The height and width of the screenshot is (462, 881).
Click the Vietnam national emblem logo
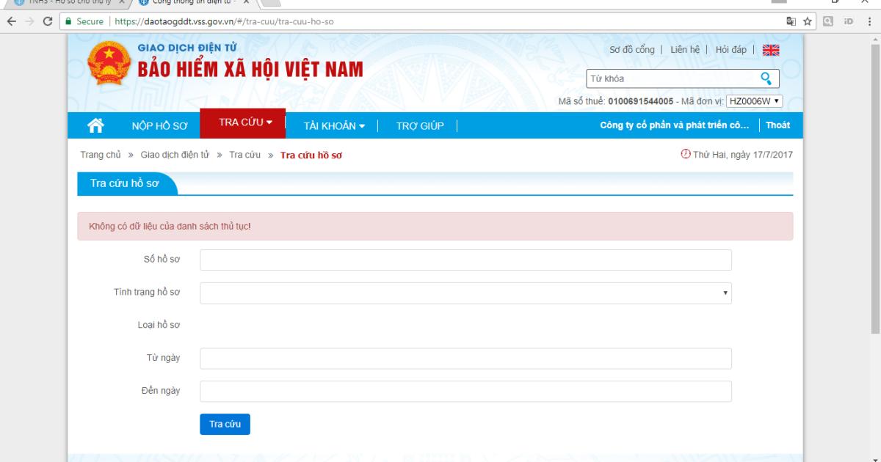(x=108, y=65)
